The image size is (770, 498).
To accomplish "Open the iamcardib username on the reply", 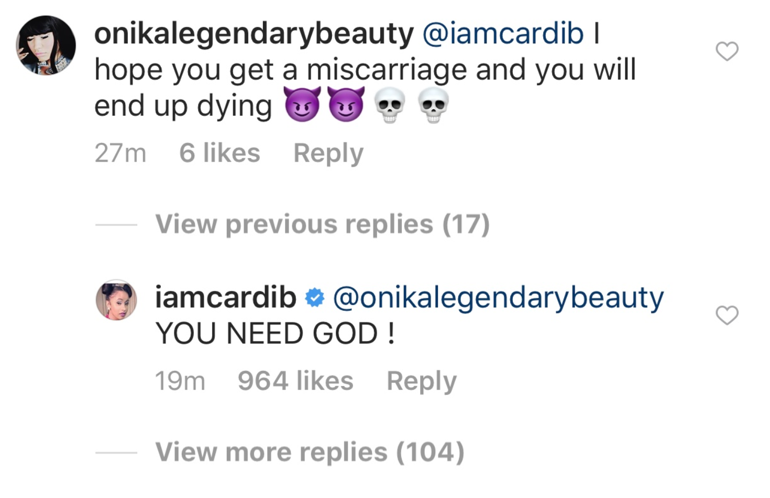I will [226, 298].
